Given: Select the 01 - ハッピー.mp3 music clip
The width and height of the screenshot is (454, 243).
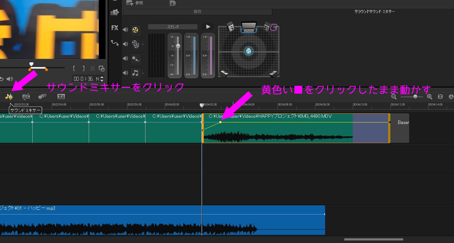Looking at the screenshot, I should pyautogui.click(x=162, y=220).
